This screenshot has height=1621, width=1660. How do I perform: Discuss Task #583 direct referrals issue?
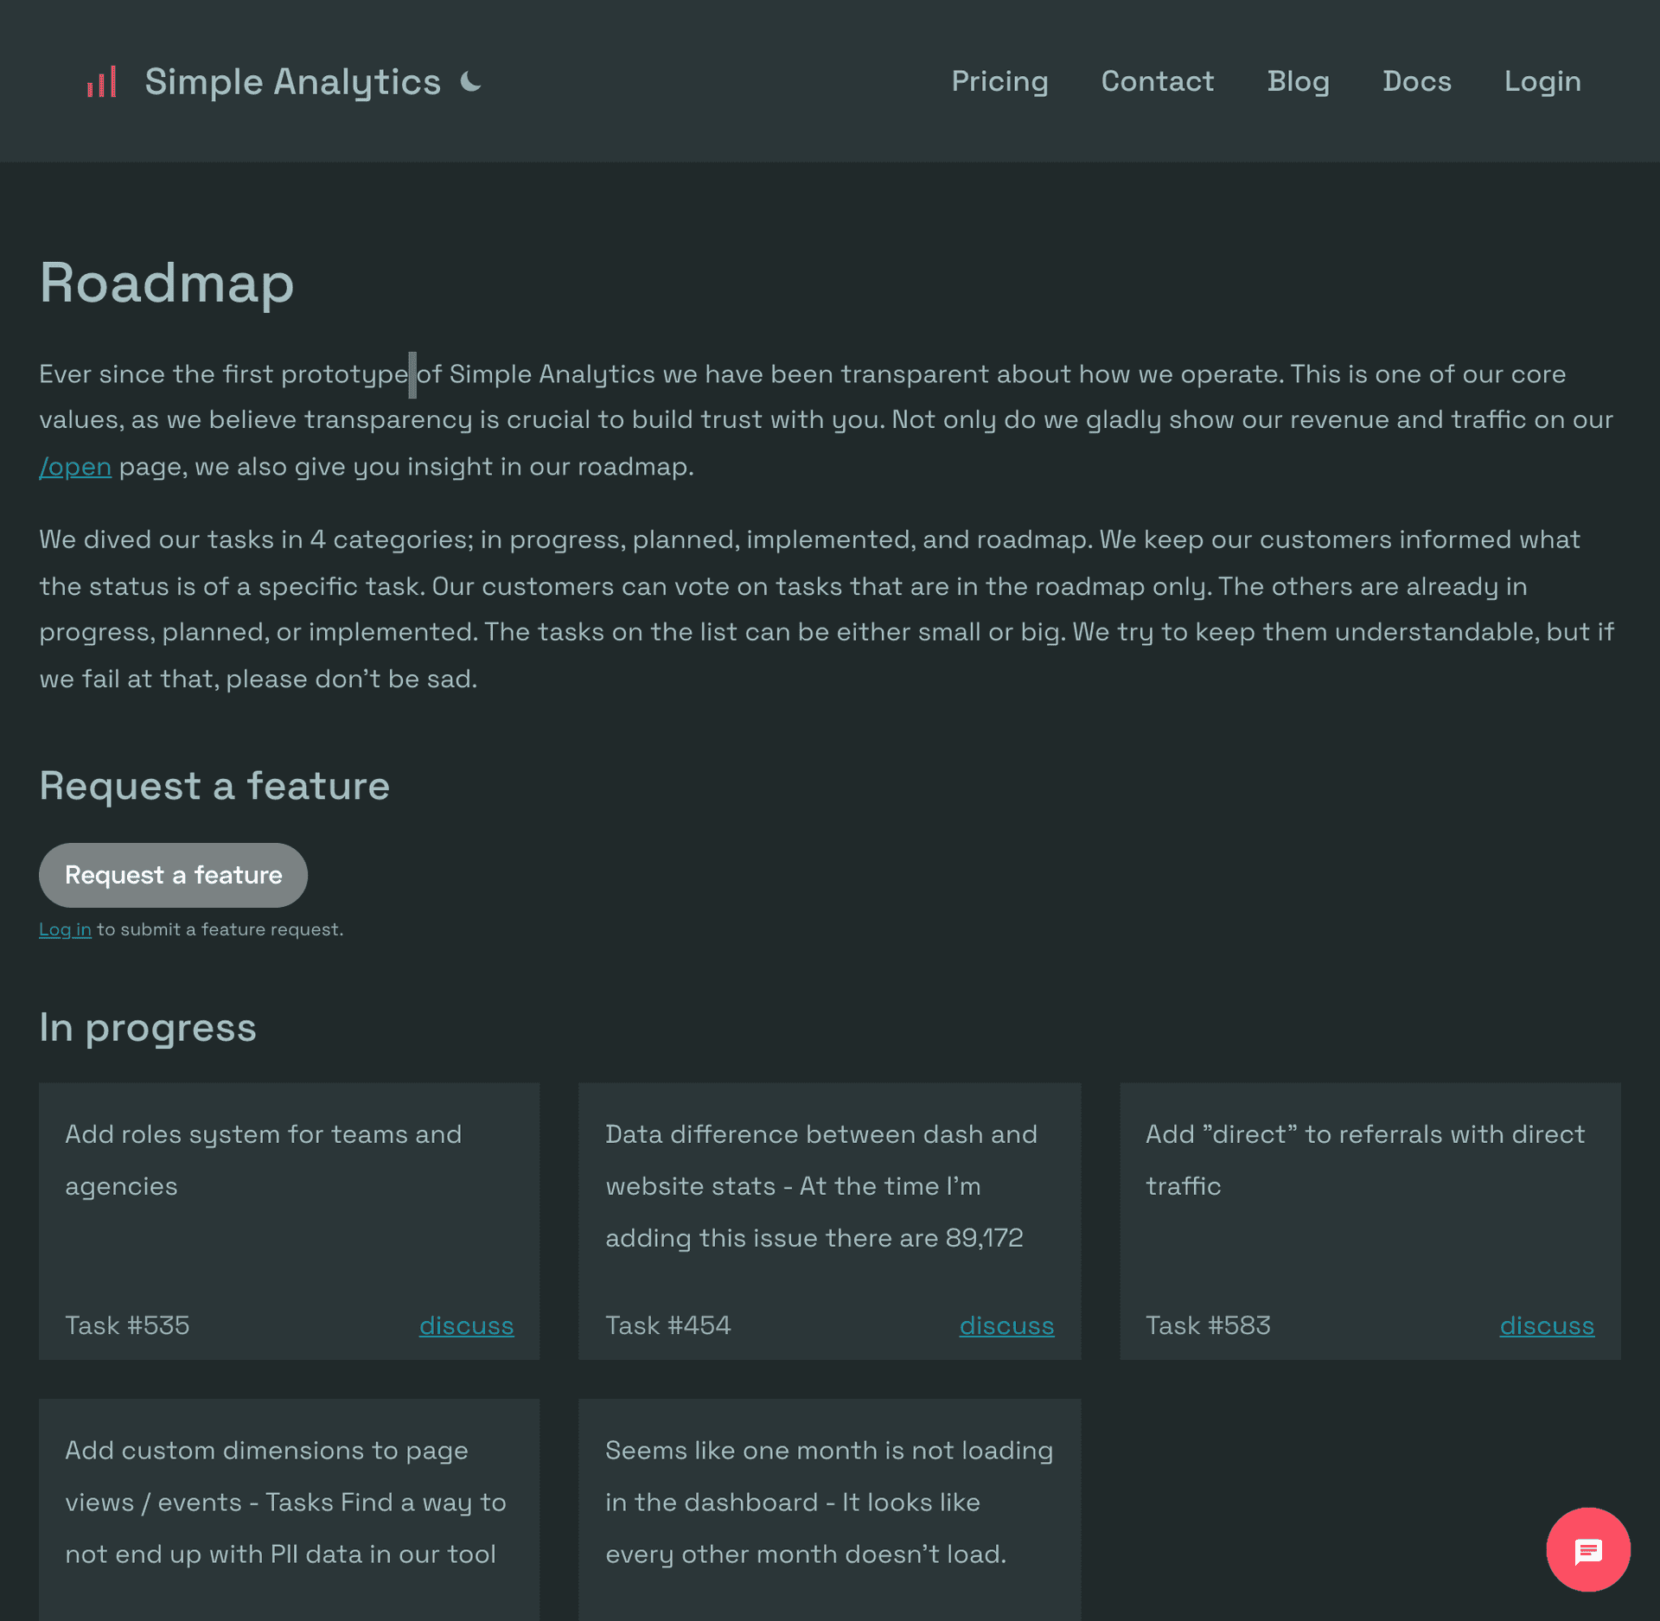[x=1546, y=1324]
